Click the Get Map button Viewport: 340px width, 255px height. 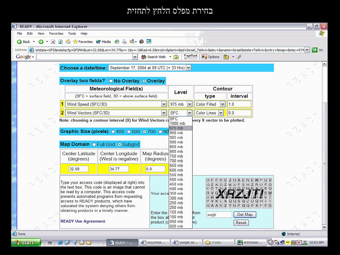tap(245, 215)
